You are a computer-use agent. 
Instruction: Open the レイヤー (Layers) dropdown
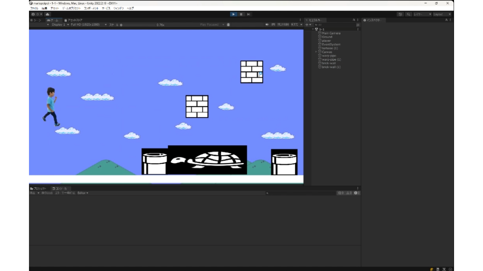click(x=422, y=14)
